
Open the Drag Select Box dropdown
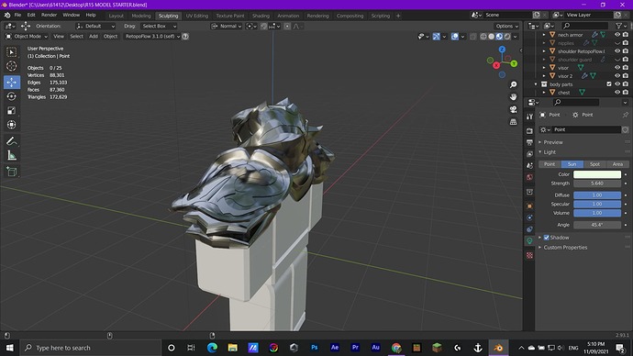pyautogui.click(x=159, y=27)
